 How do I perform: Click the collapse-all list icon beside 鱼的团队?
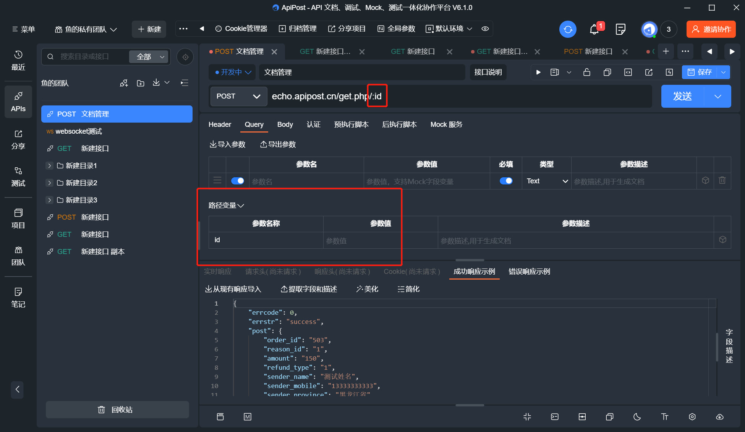pyautogui.click(x=185, y=83)
